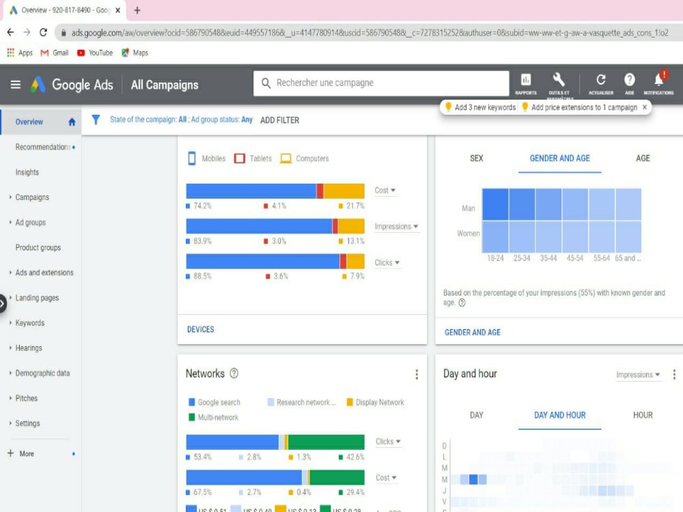Expand the collapsed side panel arrow
The width and height of the screenshot is (683, 512).
pyautogui.click(x=3, y=303)
